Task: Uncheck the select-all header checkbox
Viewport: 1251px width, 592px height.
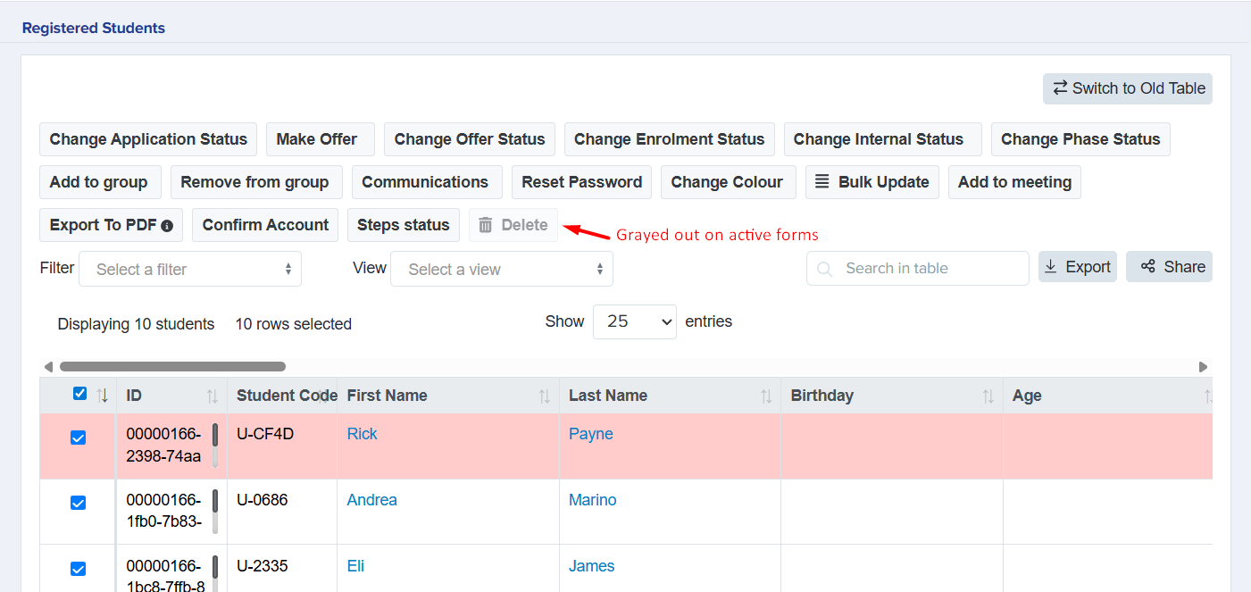Action: point(79,394)
